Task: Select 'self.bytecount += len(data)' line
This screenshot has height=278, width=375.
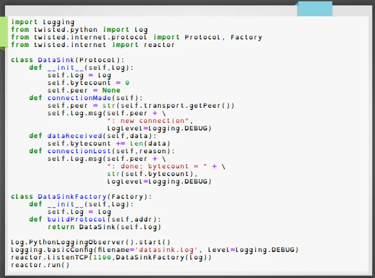Action: 109,143
